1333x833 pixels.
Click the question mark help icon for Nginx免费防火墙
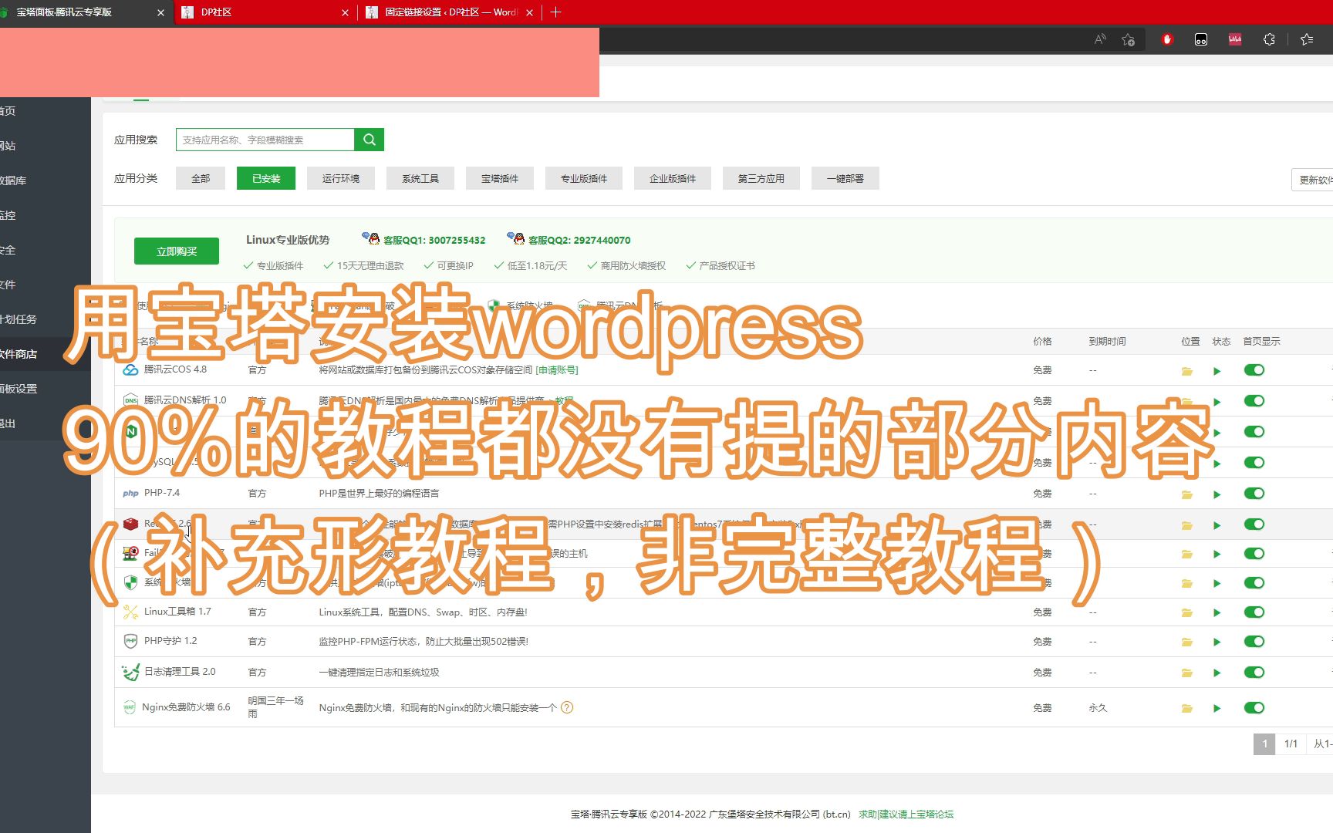pyautogui.click(x=567, y=707)
